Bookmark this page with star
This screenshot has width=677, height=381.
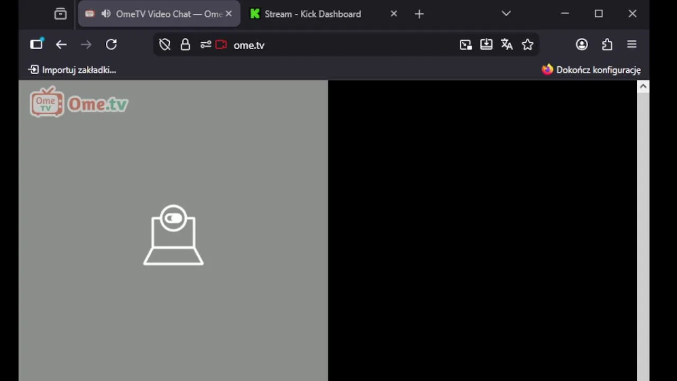[x=527, y=45]
